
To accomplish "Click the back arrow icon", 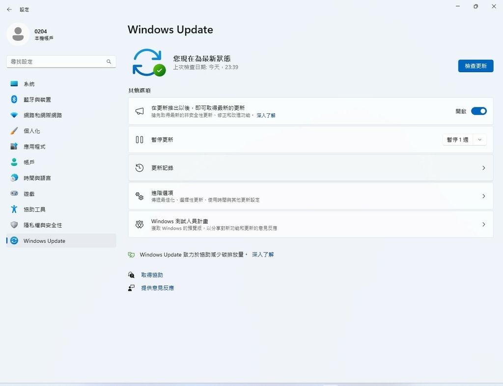I will 9,10.
